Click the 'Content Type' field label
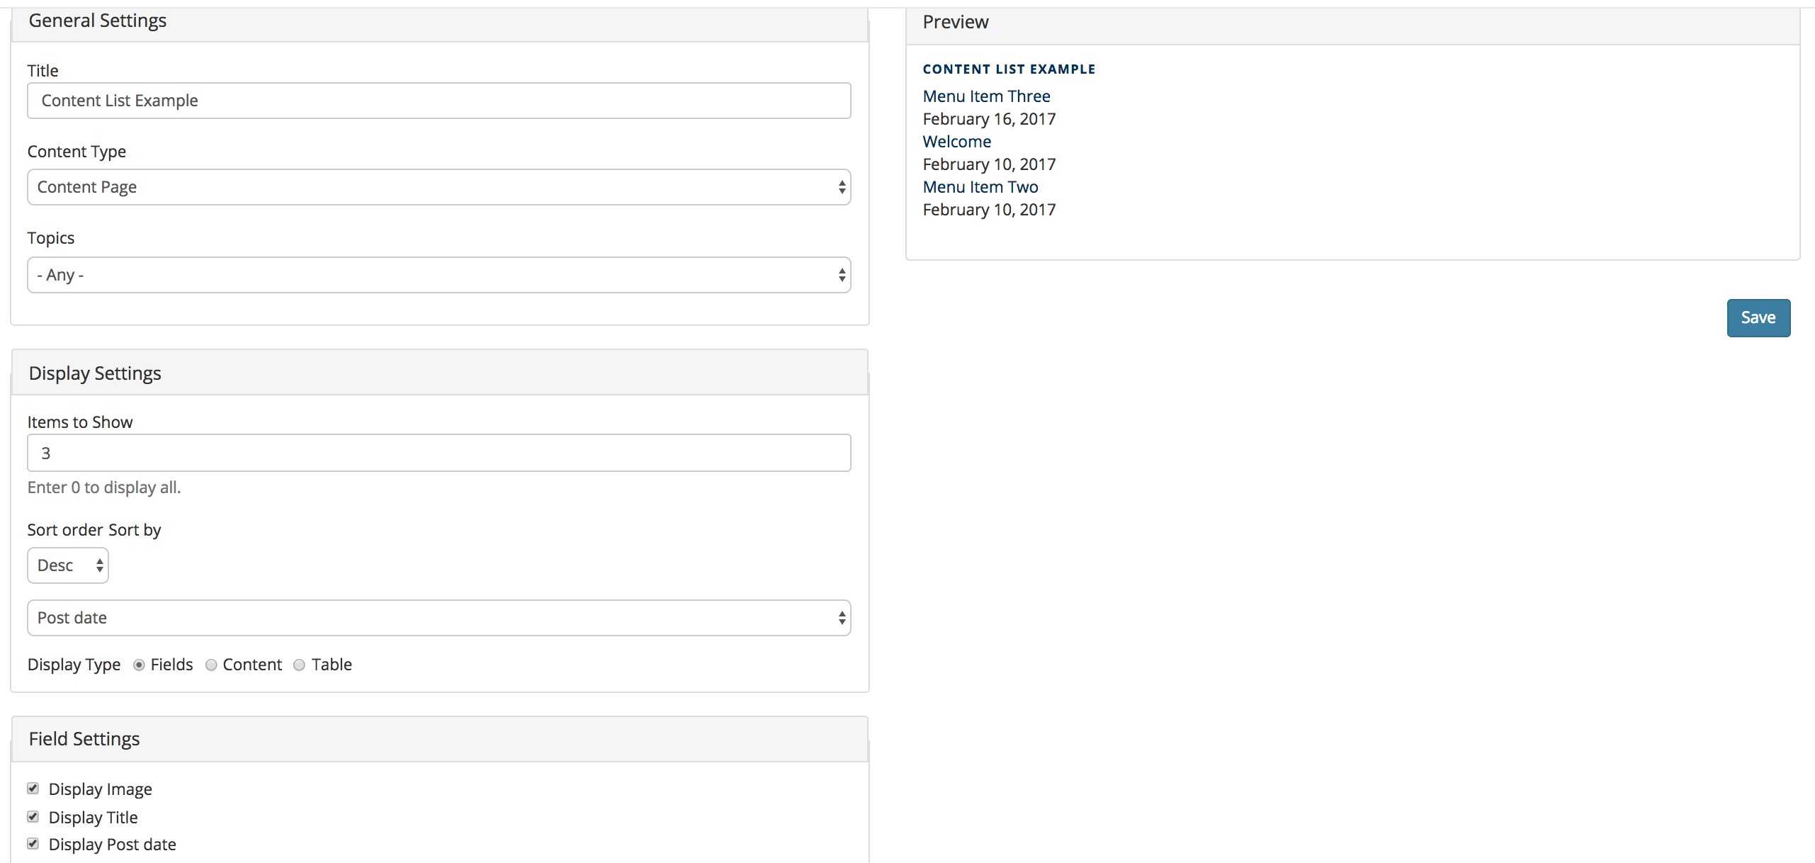 pos(77,152)
